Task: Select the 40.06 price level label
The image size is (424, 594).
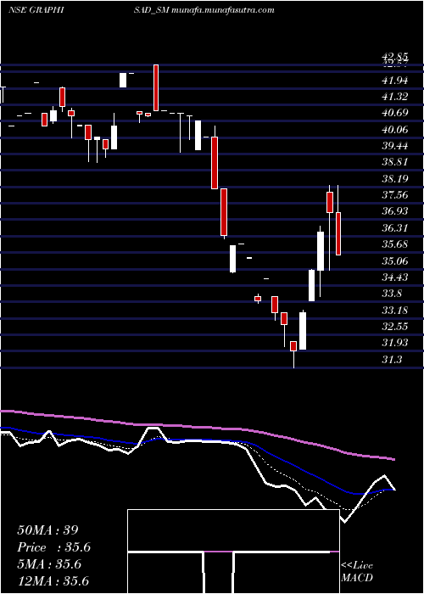Action: [x=395, y=130]
